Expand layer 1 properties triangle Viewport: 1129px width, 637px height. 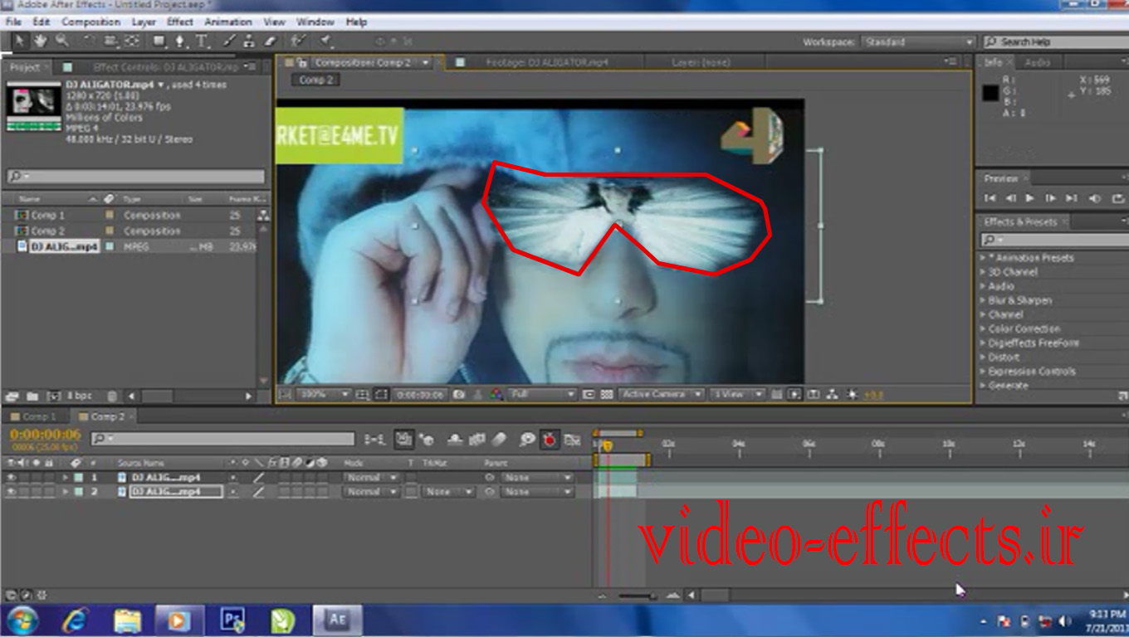coord(65,478)
